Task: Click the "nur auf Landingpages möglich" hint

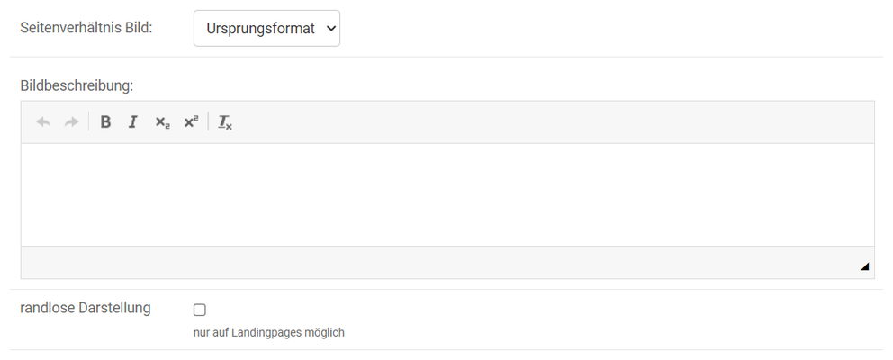Action: 269,332
